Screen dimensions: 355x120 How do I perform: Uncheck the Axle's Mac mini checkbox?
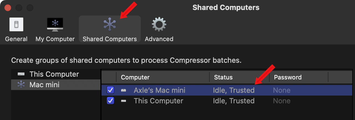(x=110, y=90)
